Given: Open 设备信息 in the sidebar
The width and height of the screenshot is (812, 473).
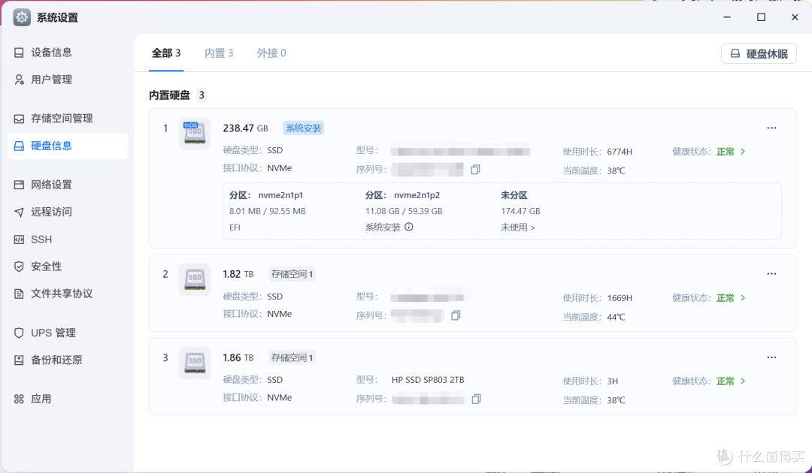Looking at the screenshot, I should point(68,53).
